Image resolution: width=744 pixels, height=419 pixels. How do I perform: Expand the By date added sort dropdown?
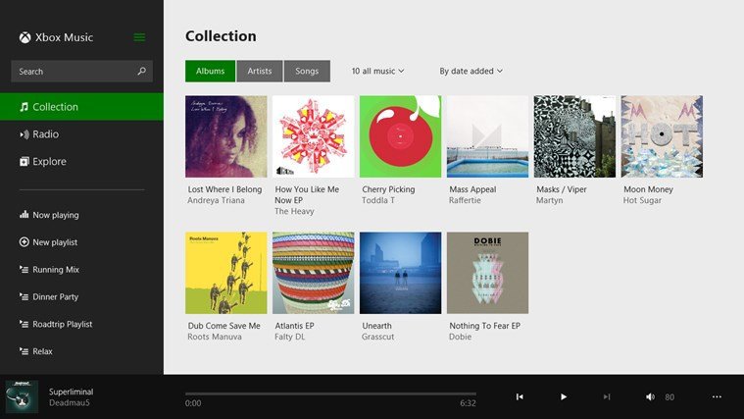(x=471, y=72)
